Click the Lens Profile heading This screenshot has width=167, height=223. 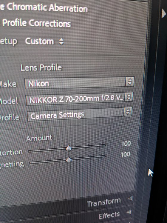[x=41, y=67]
